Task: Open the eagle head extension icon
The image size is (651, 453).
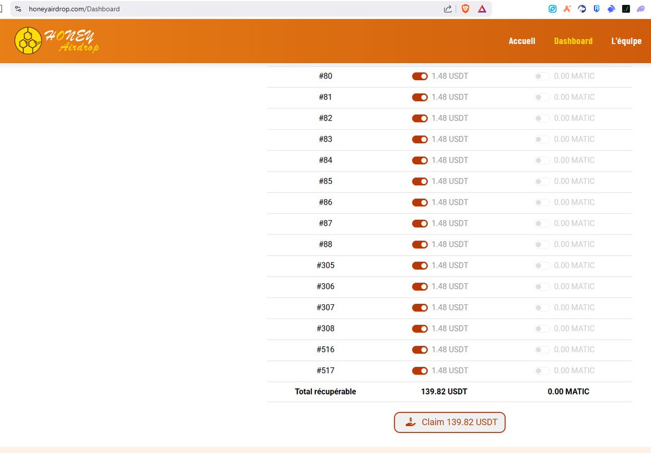Action: click(582, 9)
